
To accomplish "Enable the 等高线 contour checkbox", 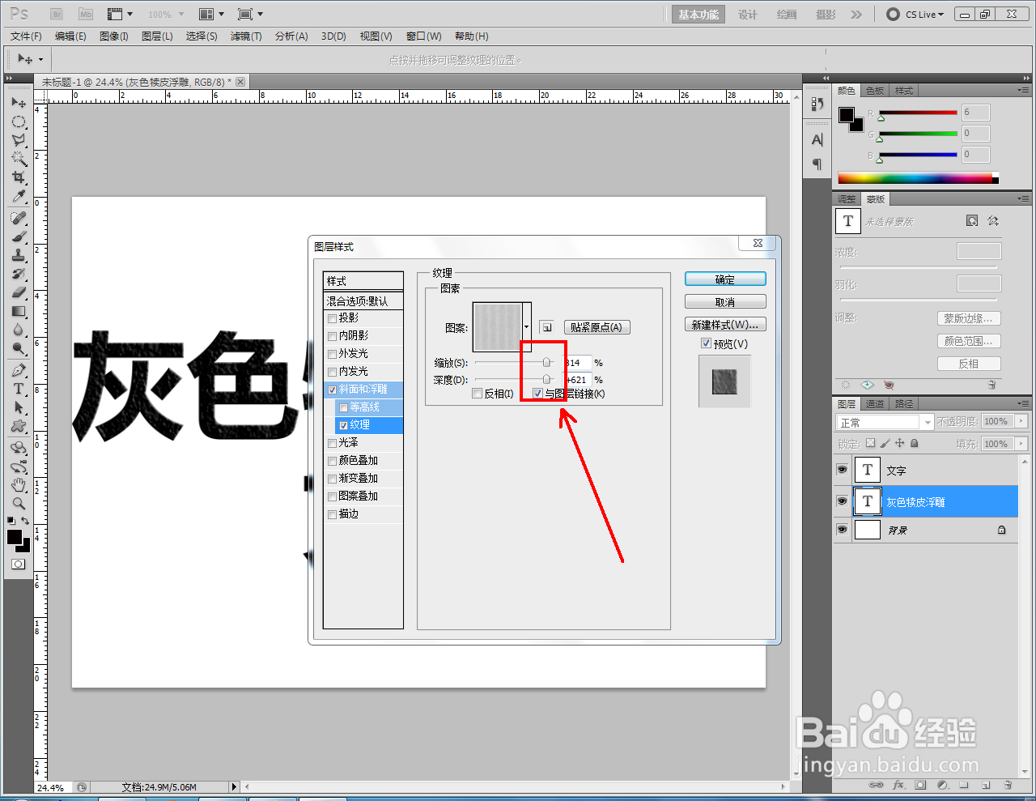I will (x=343, y=407).
